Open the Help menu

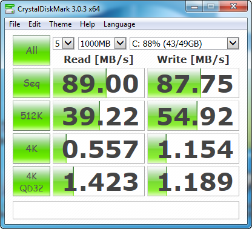[87, 24]
